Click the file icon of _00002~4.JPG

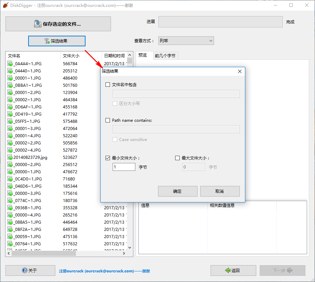tap(10, 150)
